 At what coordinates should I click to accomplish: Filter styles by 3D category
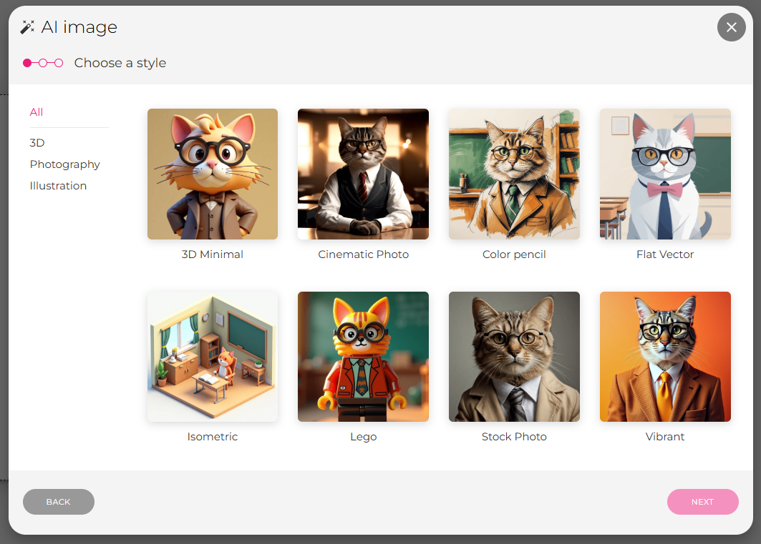[x=37, y=143]
